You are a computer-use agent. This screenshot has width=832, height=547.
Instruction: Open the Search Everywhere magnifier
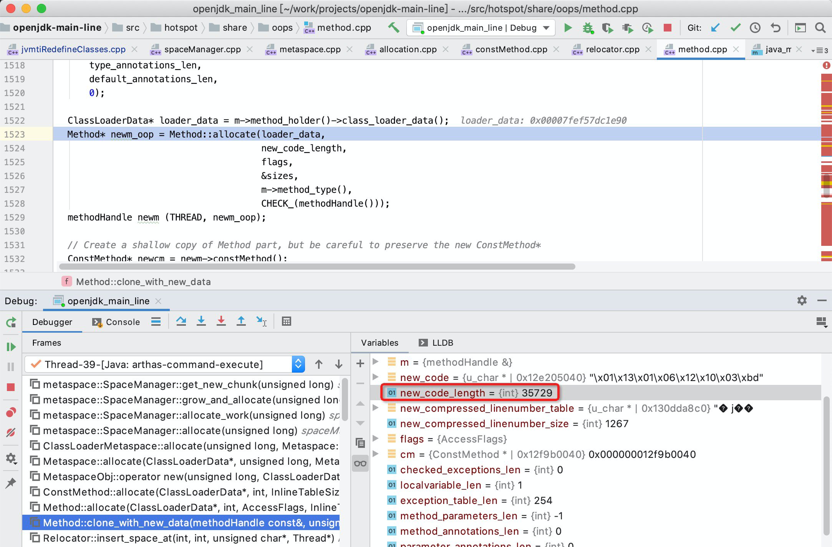(820, 28)
